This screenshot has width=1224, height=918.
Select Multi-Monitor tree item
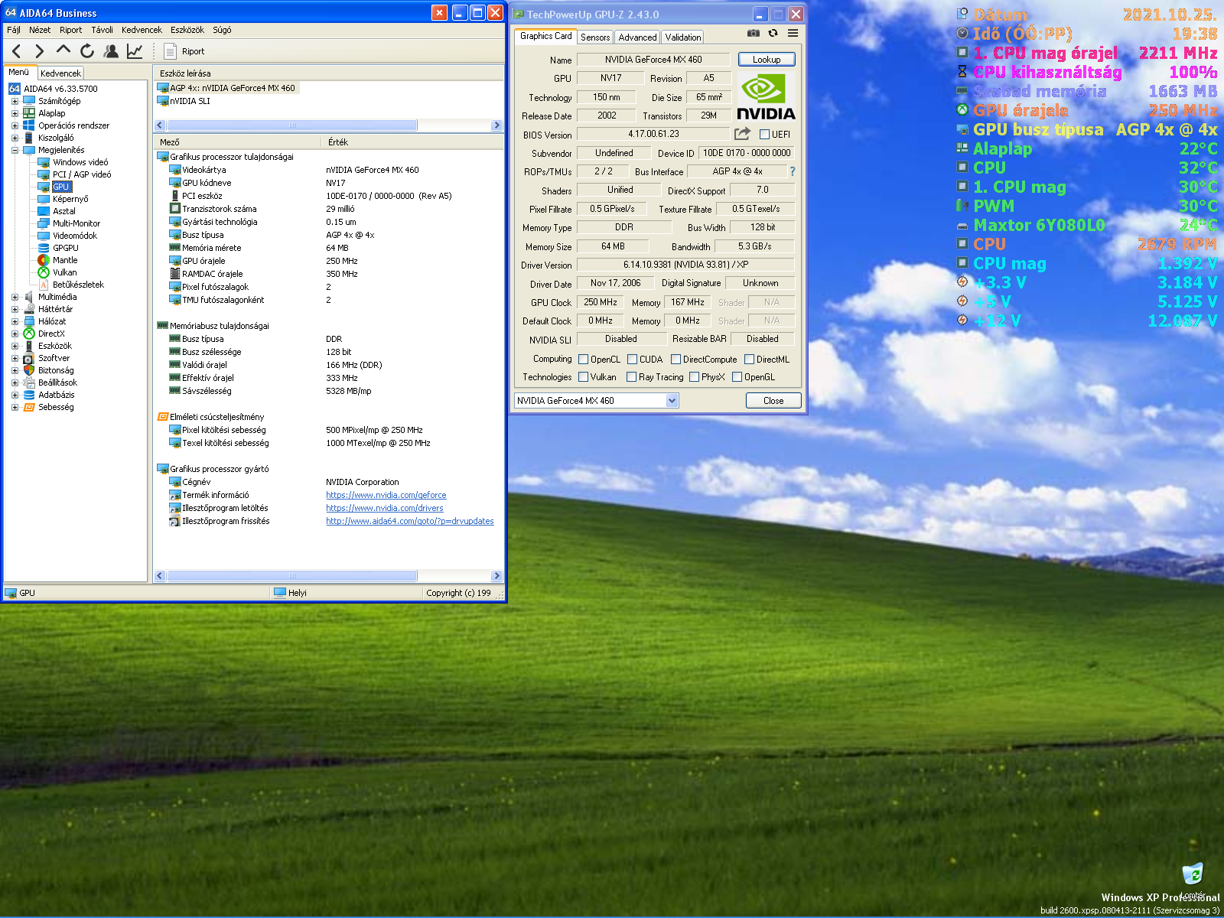point(76,223)
